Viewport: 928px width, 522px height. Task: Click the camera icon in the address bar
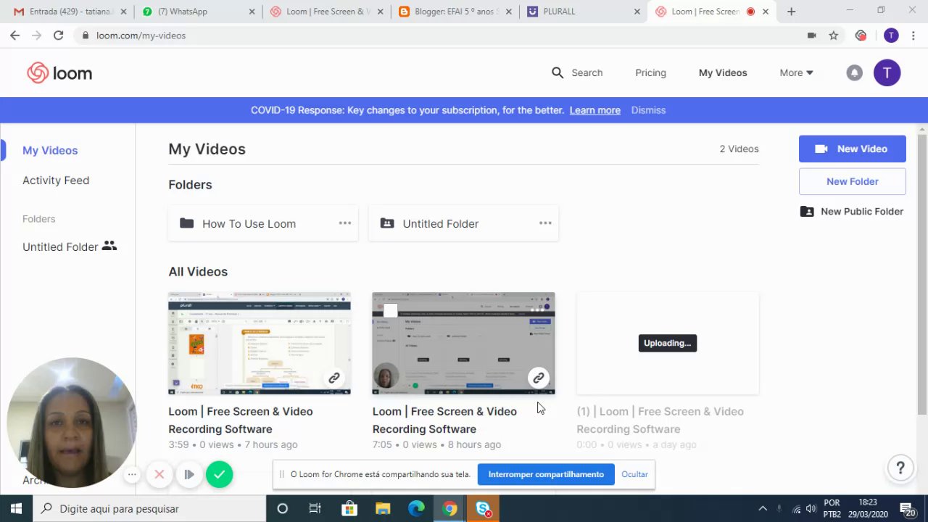(x=811, y=35)
